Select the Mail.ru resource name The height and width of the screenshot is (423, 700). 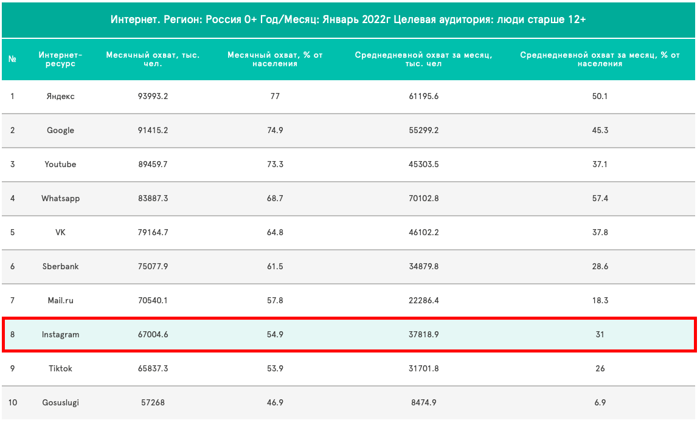(x=60, y=300)
